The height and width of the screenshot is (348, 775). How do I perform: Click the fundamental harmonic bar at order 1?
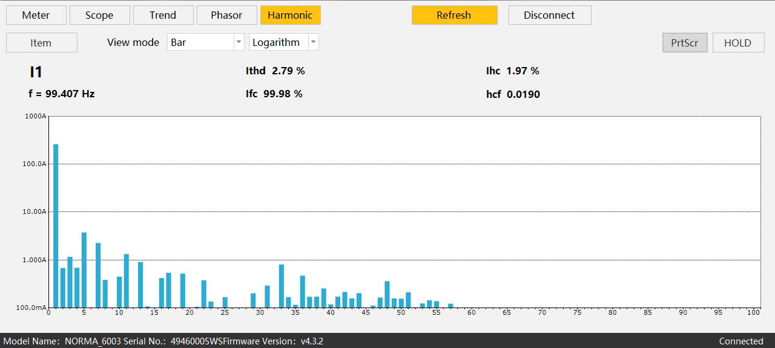(56, 226)
